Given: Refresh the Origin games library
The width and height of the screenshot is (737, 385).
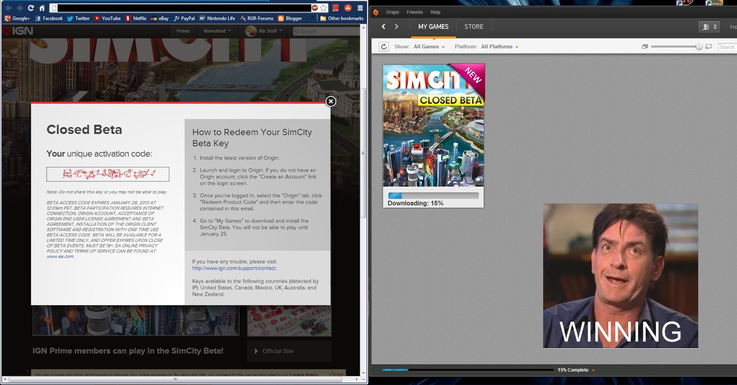Looking at the screenshot, I should pos(384,47).
